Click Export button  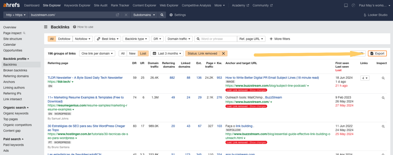(x=377, y=53)
